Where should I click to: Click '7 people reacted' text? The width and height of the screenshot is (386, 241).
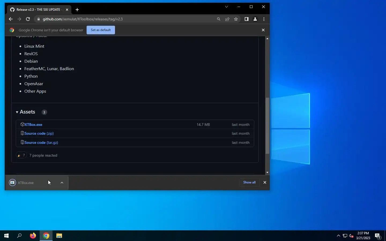[43, 155]
